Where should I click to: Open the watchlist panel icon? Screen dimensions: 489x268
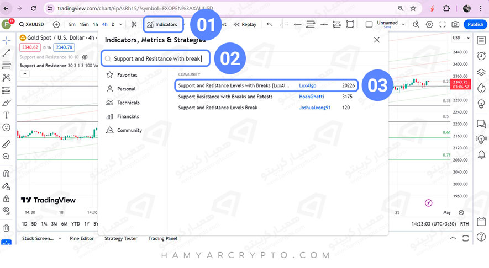coord(481,40)
